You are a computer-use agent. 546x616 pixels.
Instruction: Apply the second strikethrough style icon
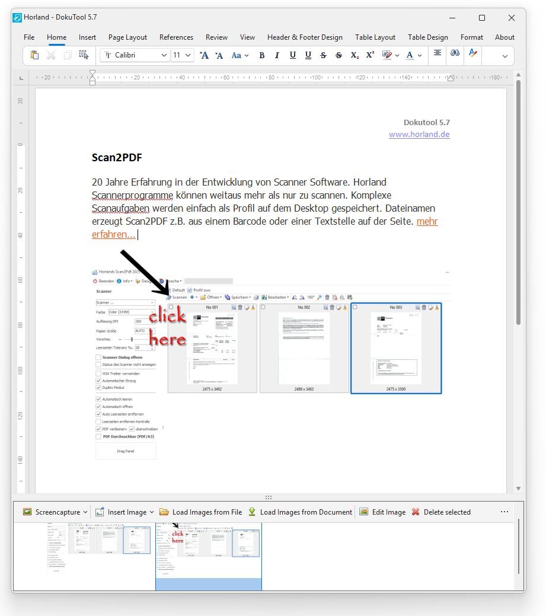(339, 55)
